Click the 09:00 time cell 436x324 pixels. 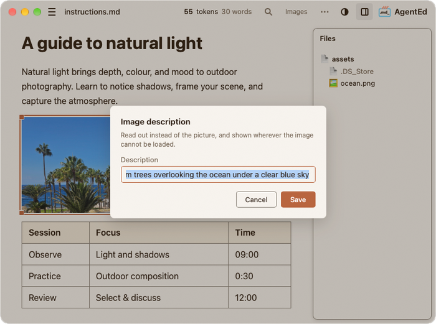pyautogui.click(x=260, y=254)
